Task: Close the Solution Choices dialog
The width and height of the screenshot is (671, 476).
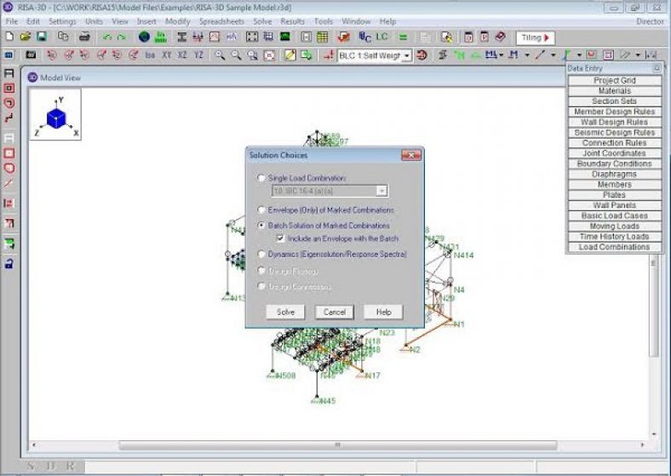Action: (x=411, y=155)
